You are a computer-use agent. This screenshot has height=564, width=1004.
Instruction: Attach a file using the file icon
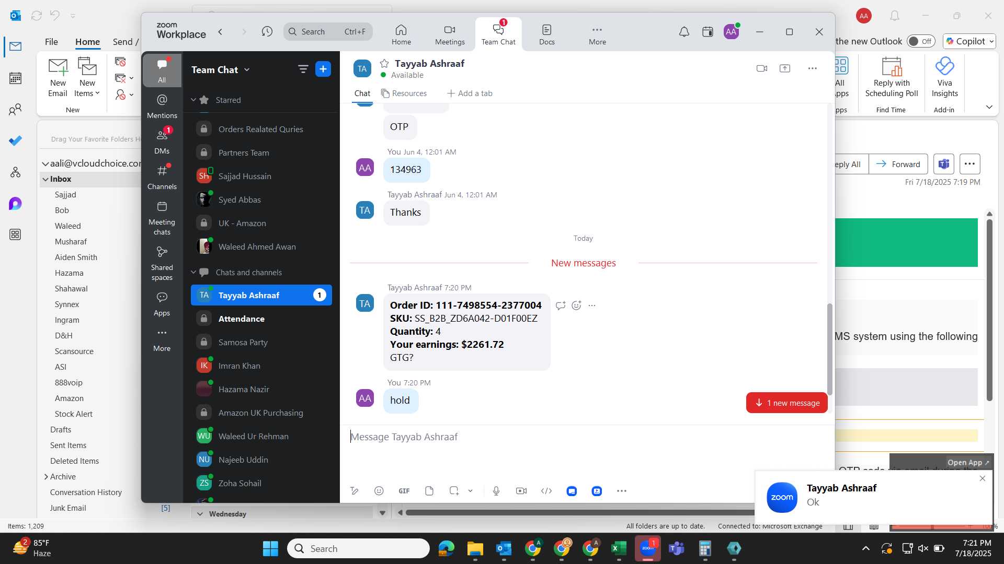[429, 491]
